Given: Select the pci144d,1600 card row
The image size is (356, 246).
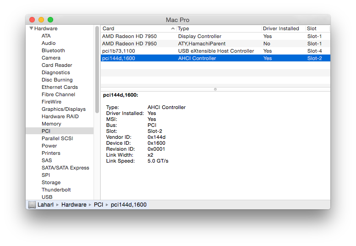Looking at the screenshot, I should 215,58.
